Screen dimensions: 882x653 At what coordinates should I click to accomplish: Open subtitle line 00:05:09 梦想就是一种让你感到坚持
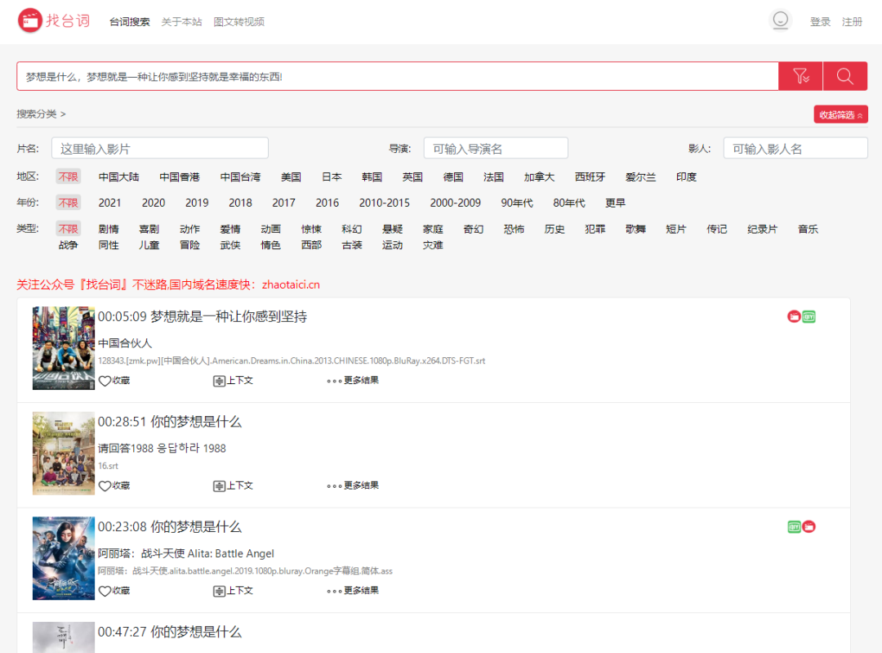coord(203,316)
